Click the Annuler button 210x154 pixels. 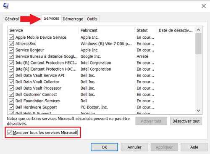click(x=134, y=147)
